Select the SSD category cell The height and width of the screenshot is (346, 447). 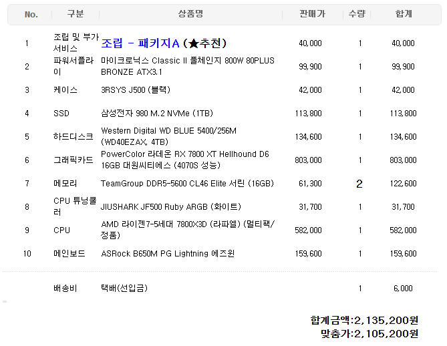pos(61,114)
